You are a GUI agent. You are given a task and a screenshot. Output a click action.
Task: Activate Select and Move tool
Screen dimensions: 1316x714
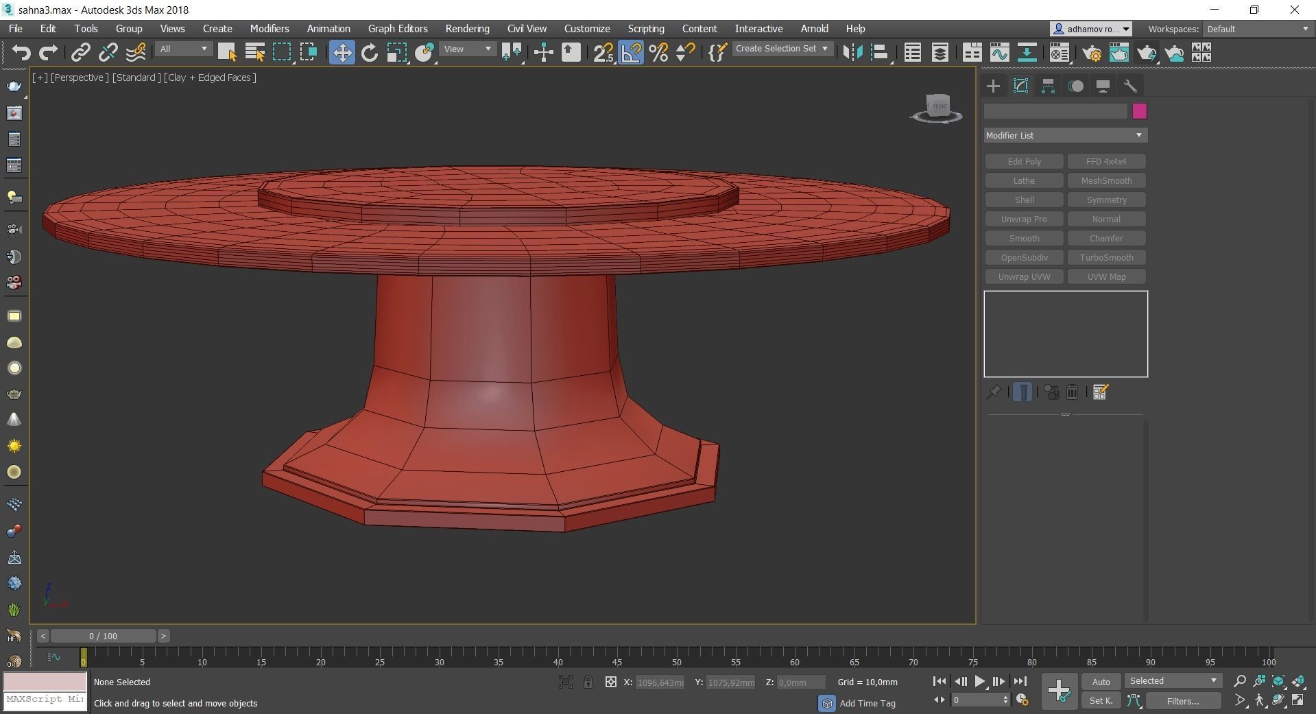(342, 53)
